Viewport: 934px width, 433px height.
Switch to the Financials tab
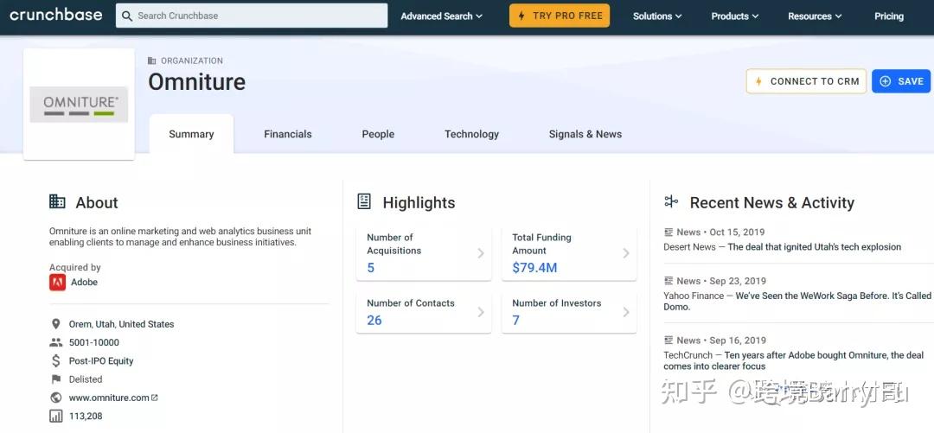288,134
